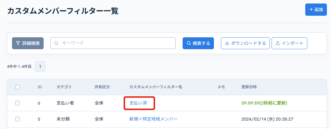This screenshot has width=331, height=129.
Task: Click the ID column header
Action: click(x=40, y=87)
